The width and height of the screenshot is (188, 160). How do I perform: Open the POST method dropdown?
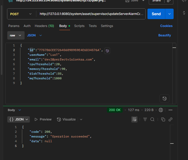coord(21,14)
